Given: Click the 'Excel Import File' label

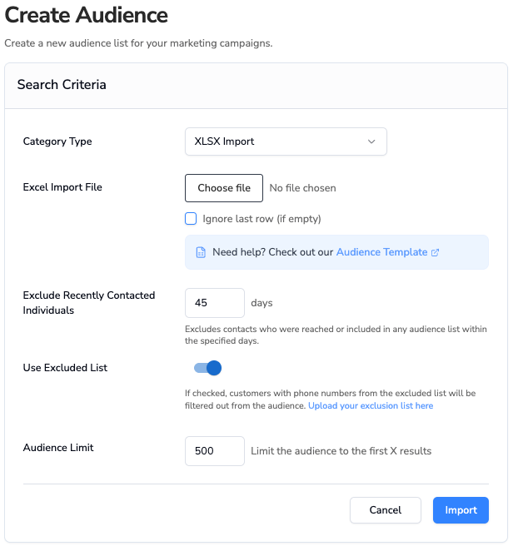Looking at the screenshot, I should [62, 187].
